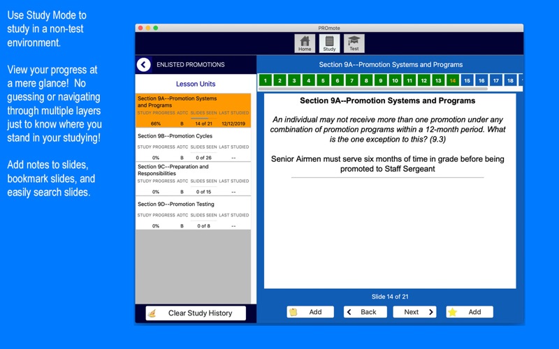The height and width of the screenshot is (349, 559).
Task: Click the 14 of 21 slides seen value
Action: (203, 124)
